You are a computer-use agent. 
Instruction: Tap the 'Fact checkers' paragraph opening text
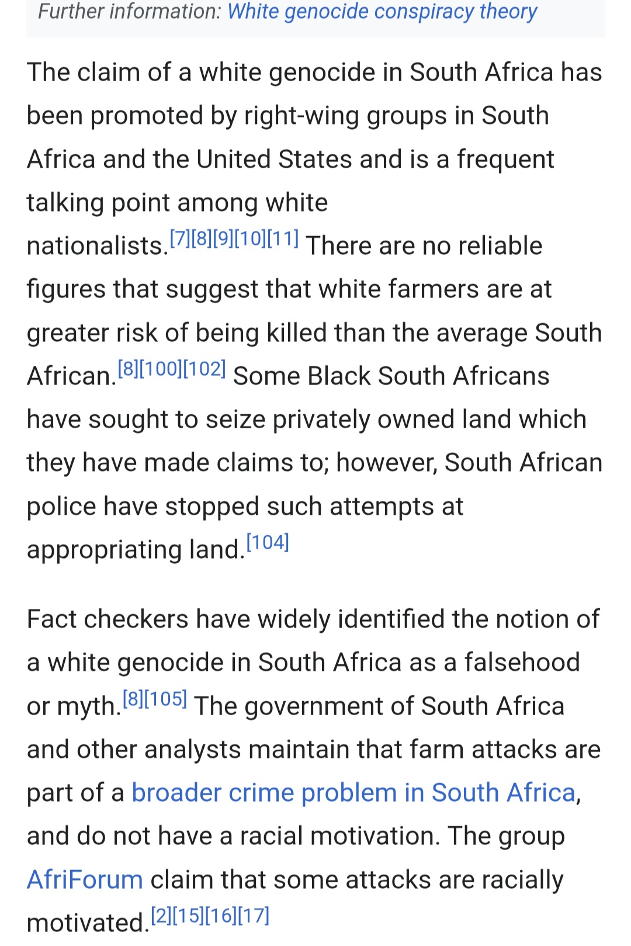(108, 619)
